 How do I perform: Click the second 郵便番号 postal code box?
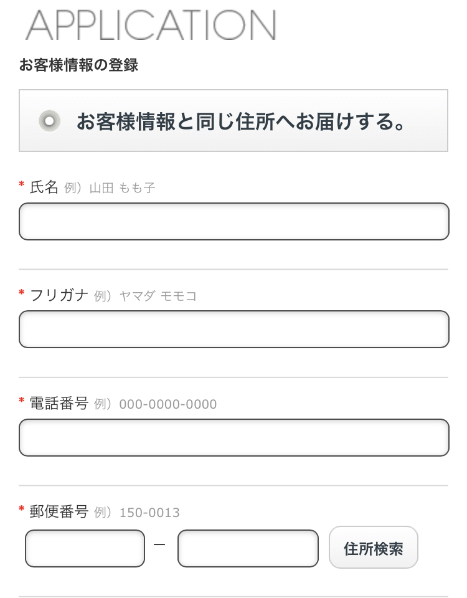tap(248, 548)
